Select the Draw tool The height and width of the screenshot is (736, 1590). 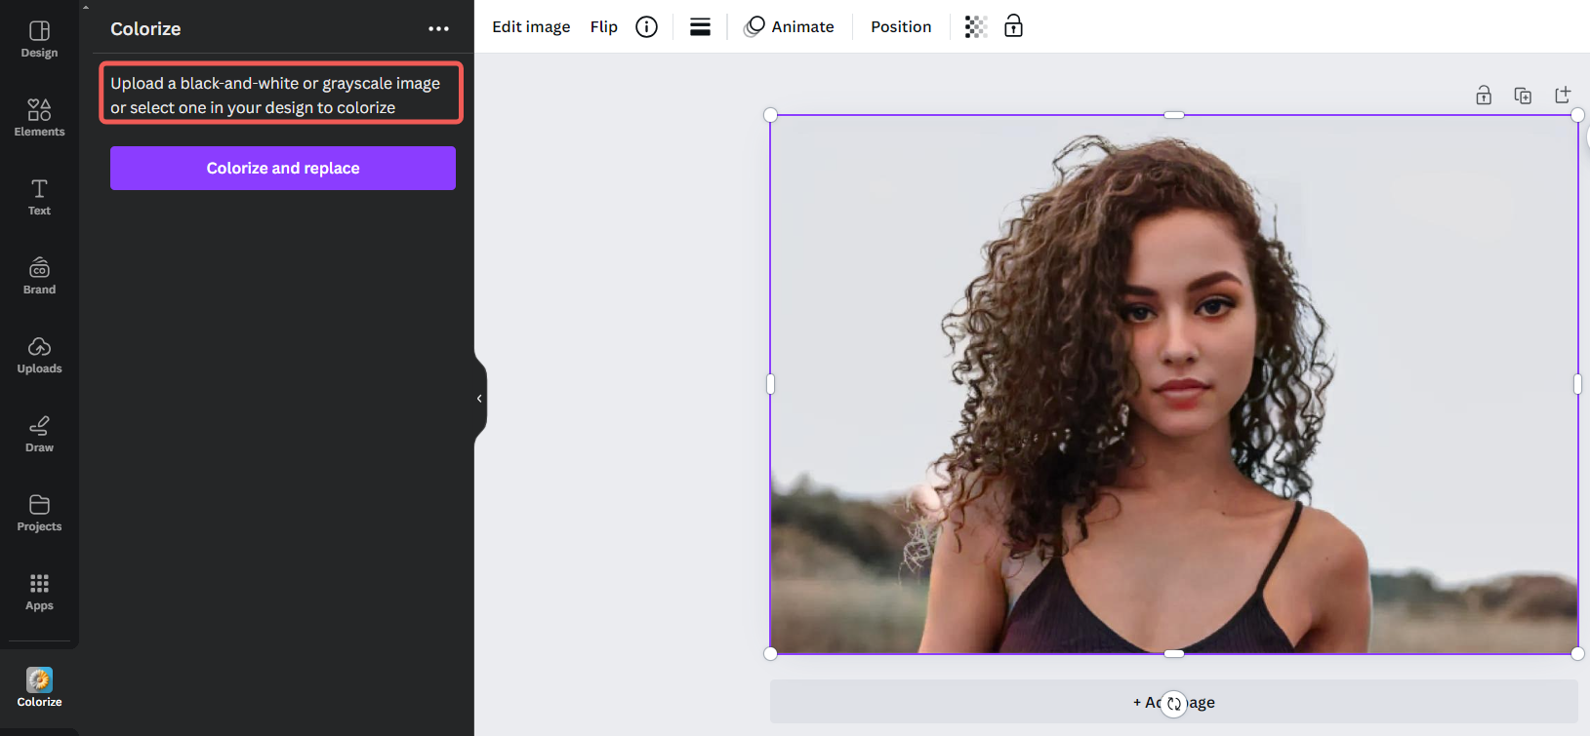click(39, 433)
